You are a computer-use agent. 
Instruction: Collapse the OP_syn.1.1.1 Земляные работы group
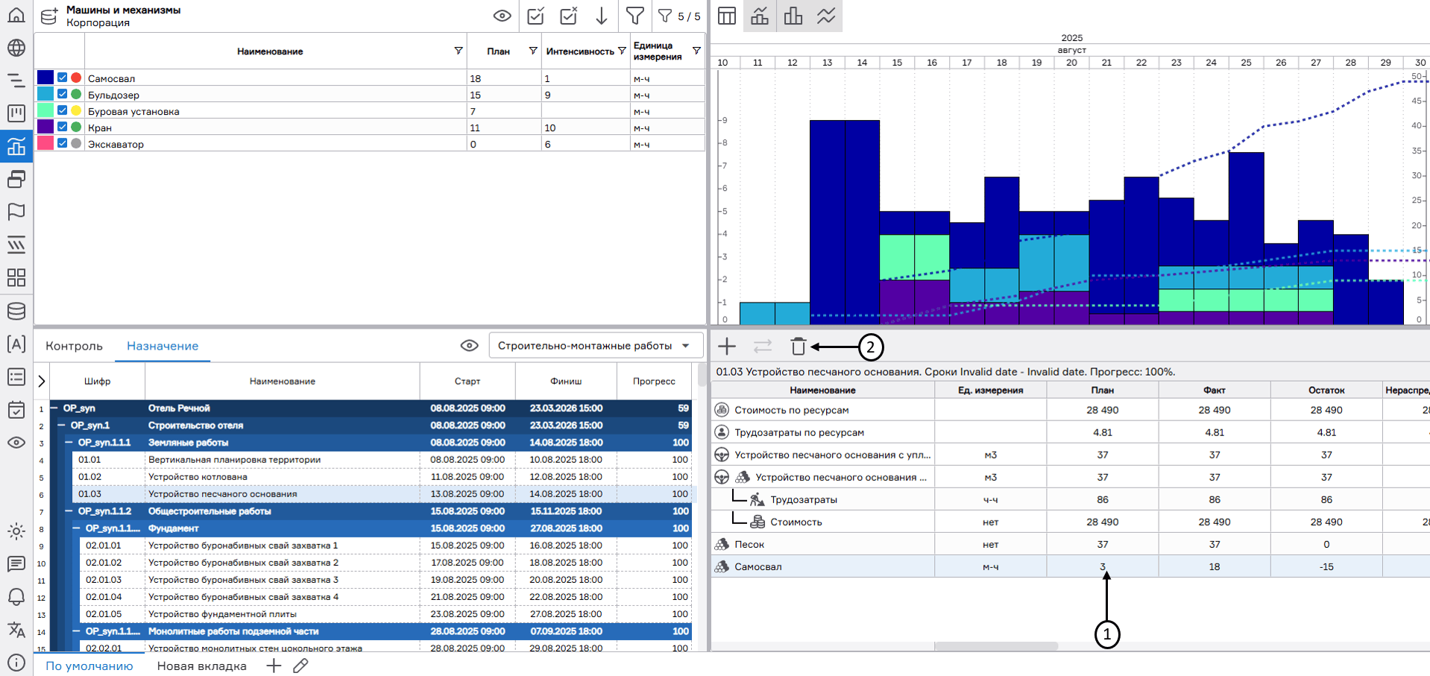click(x=69, y=443)
